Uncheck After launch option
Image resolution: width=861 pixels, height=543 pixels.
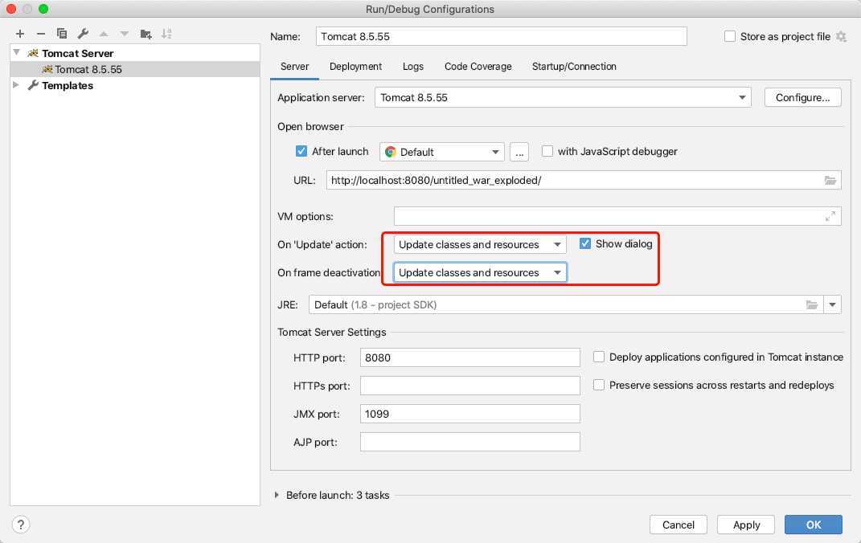pos(301,151)
